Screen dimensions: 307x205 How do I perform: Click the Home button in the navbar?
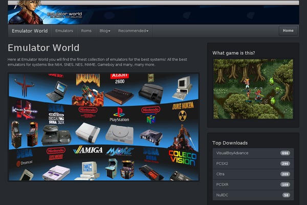[288, 31]
